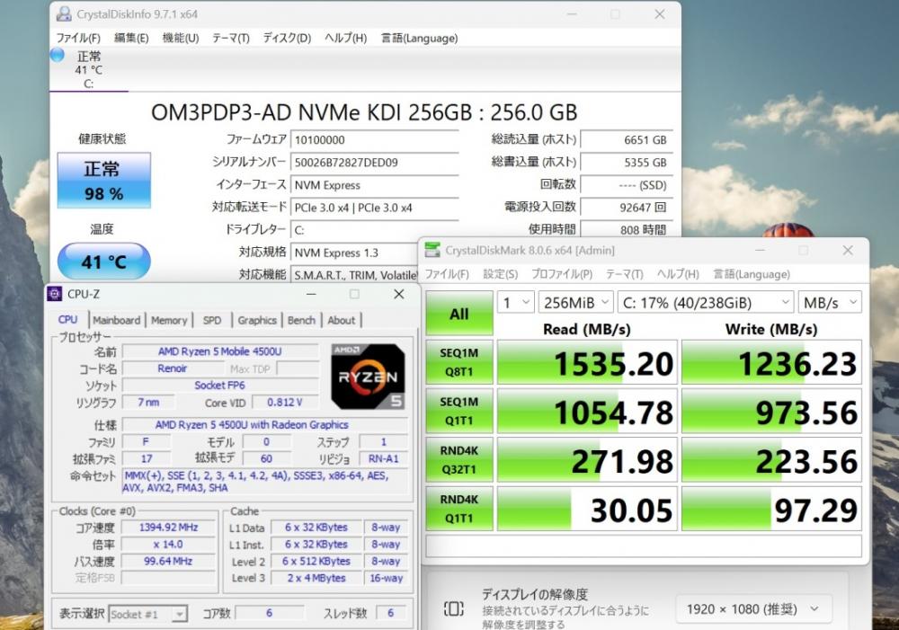899x630 pixels.
Task: Click the Renoir code name field in CPU-Z
Action: [x=173, y=368]
